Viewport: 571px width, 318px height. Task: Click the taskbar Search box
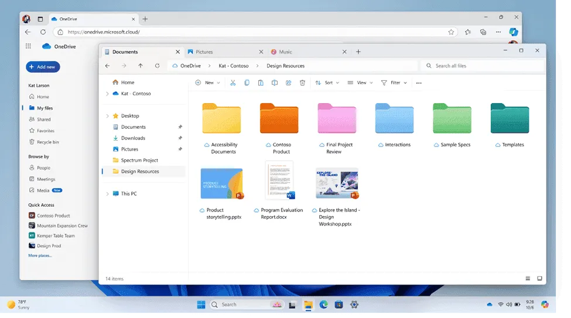(x=248, y=305)
